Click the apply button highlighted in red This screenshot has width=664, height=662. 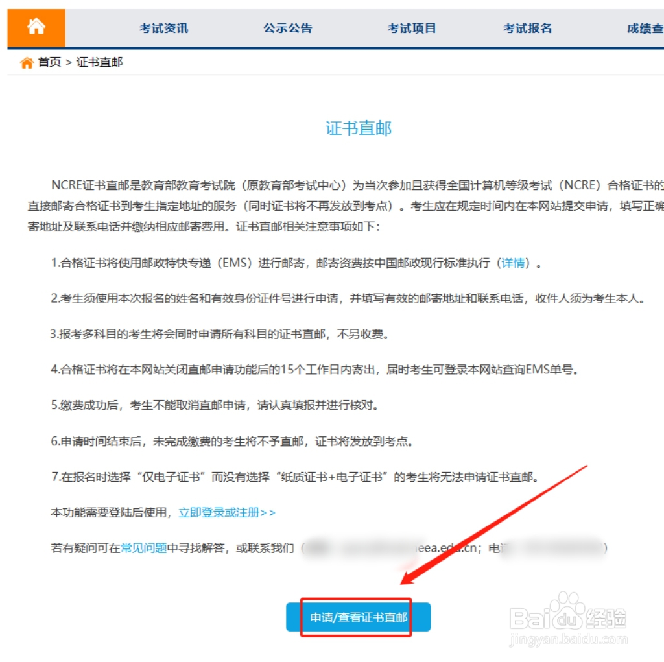tap(359, 617)
